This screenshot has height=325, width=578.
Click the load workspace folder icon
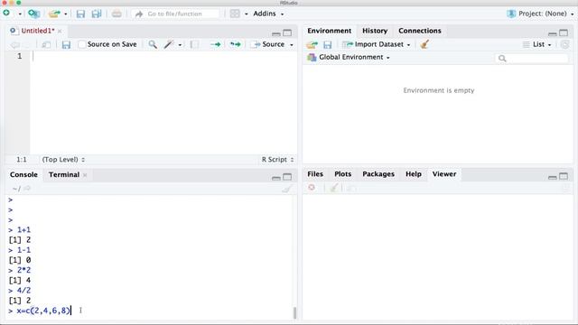pos(312,44)
